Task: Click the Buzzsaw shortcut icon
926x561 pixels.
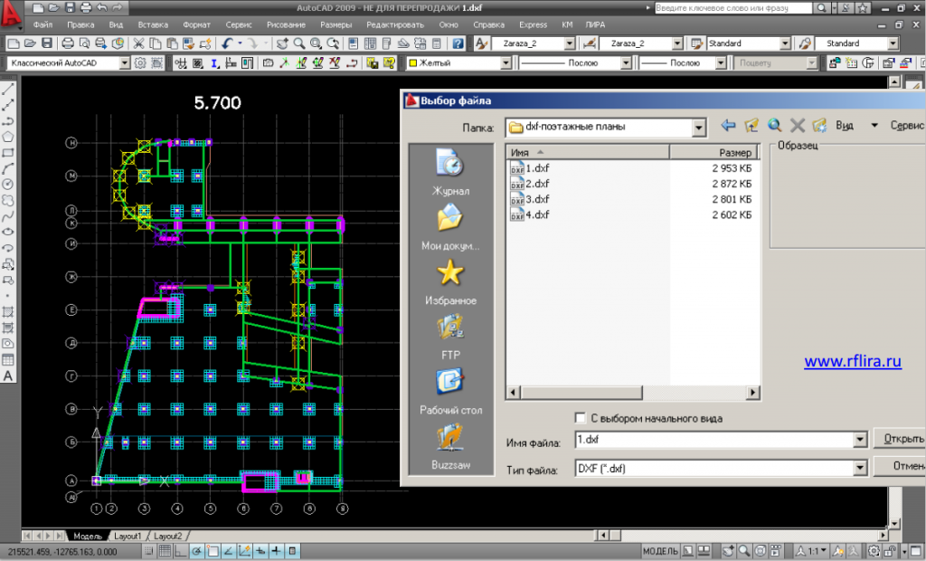Action: [449, 437]
